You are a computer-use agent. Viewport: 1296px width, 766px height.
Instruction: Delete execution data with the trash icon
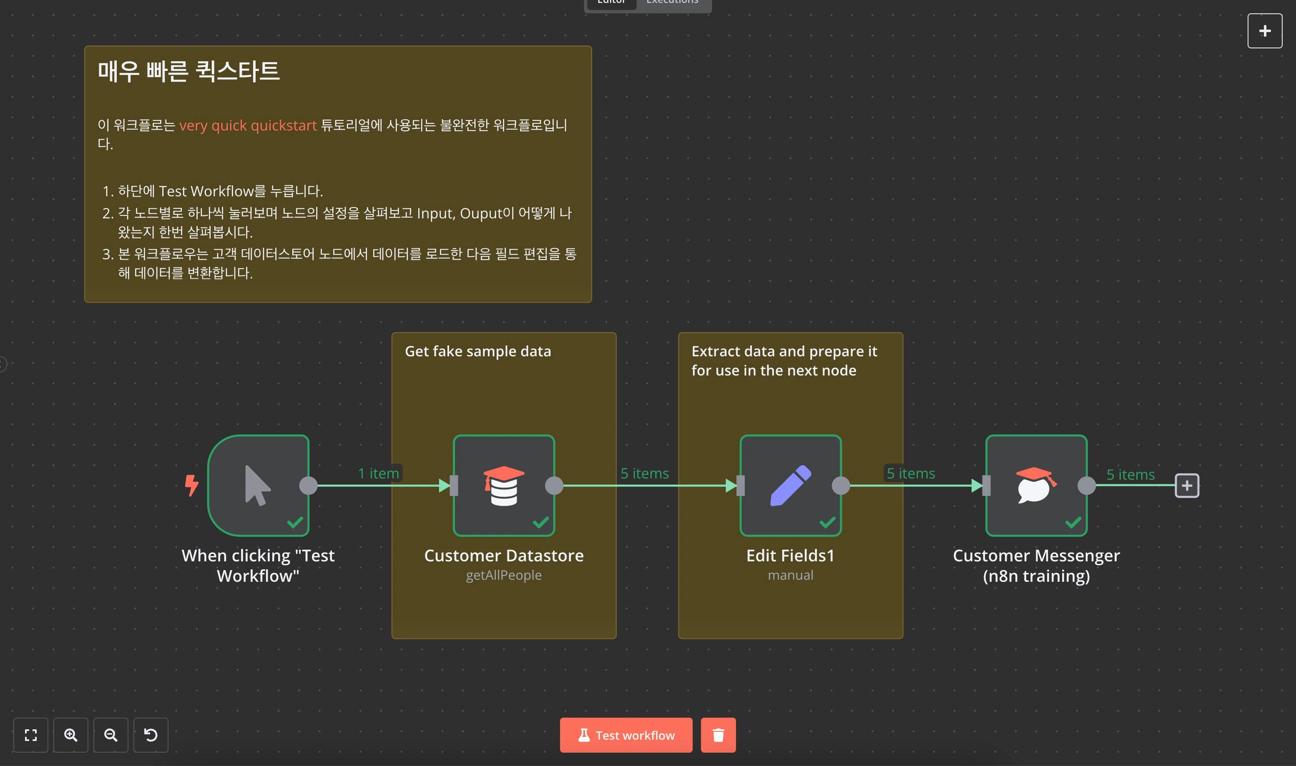pos(718,734)
